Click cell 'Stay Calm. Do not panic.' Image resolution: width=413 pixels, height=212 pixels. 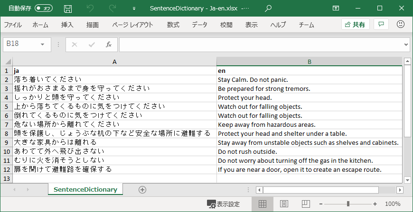[x=310, y=79]
